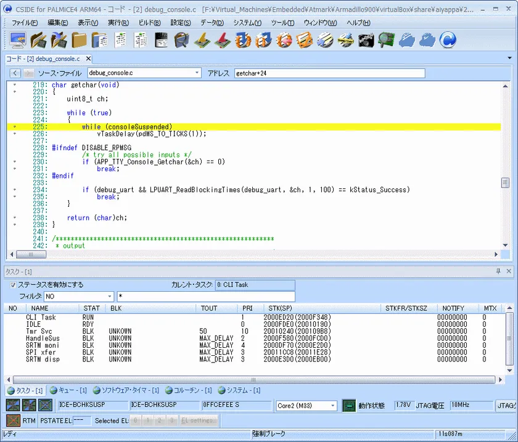Click the back navigation arrow button
Viewport: 518px width, 442px height.
[x=15, y=73]
